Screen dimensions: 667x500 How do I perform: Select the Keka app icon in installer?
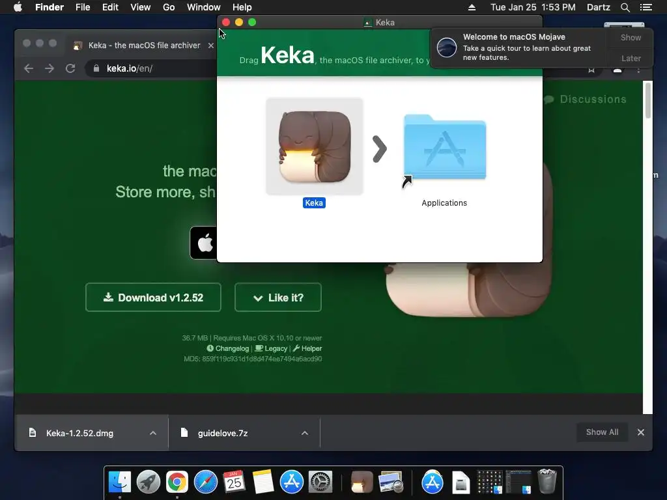pyautogui.click(x=315, y=146)
